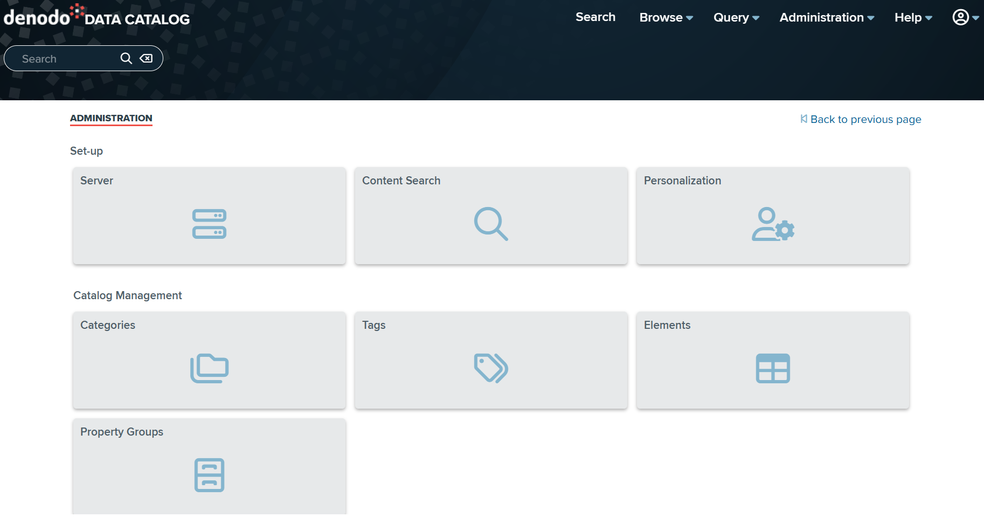
Task: Open the Content Search card title
Action: pyautogui.click(x=401, y=181)
